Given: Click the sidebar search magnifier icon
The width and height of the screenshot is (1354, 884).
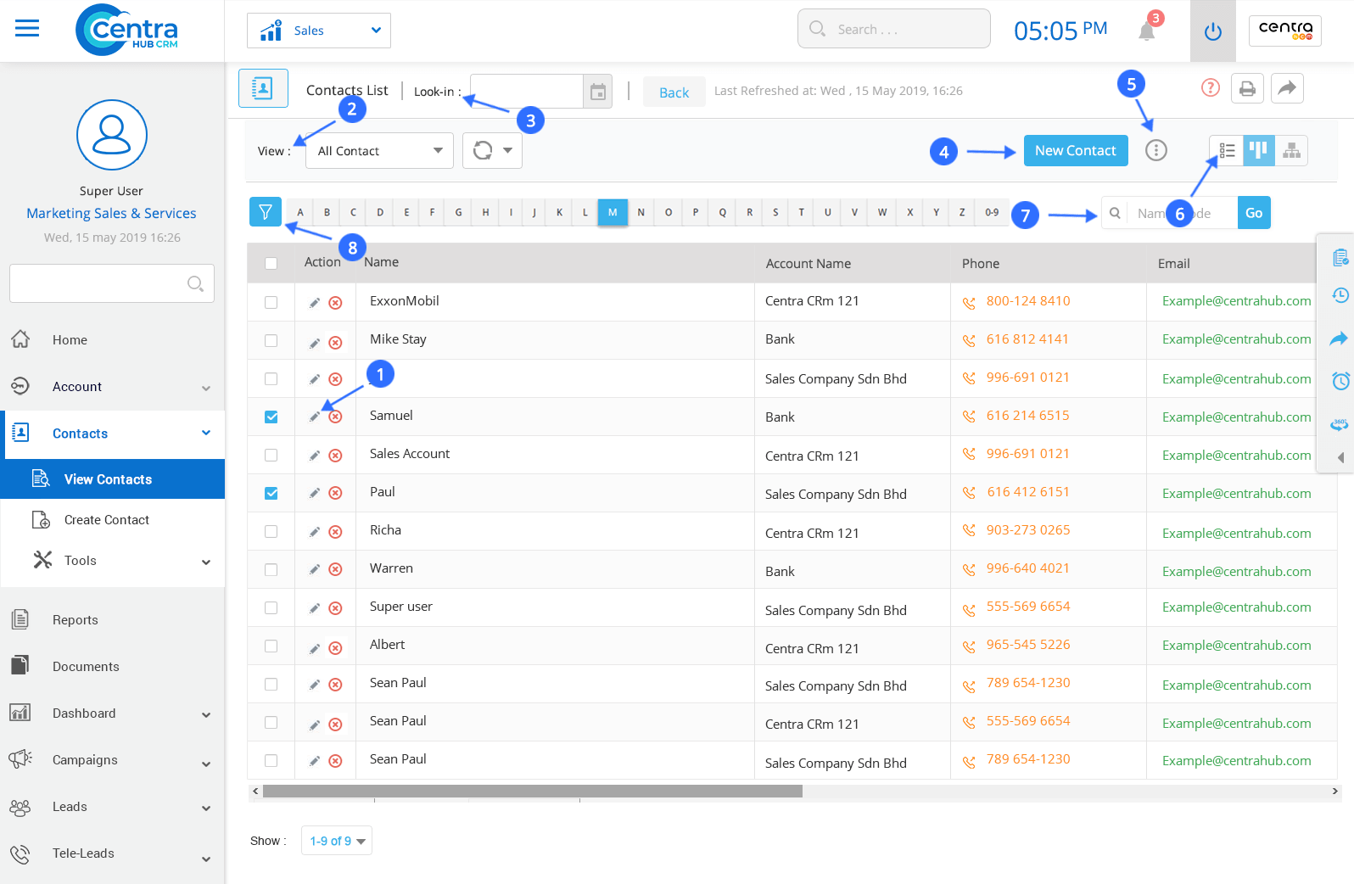Looking at the screenshot, I should pyautogui.click(x=195, y=283).
